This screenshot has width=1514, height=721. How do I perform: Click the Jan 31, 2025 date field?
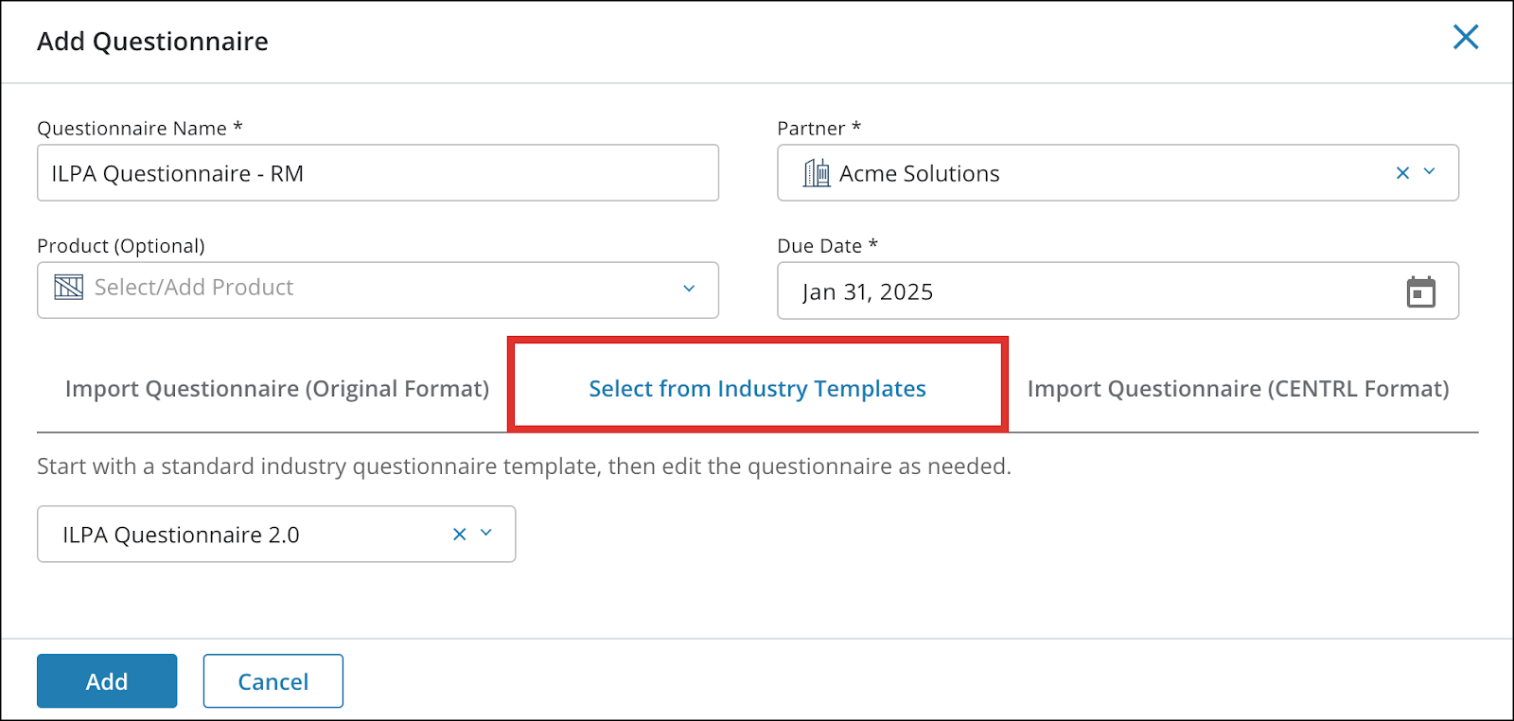pos(1118,291)
